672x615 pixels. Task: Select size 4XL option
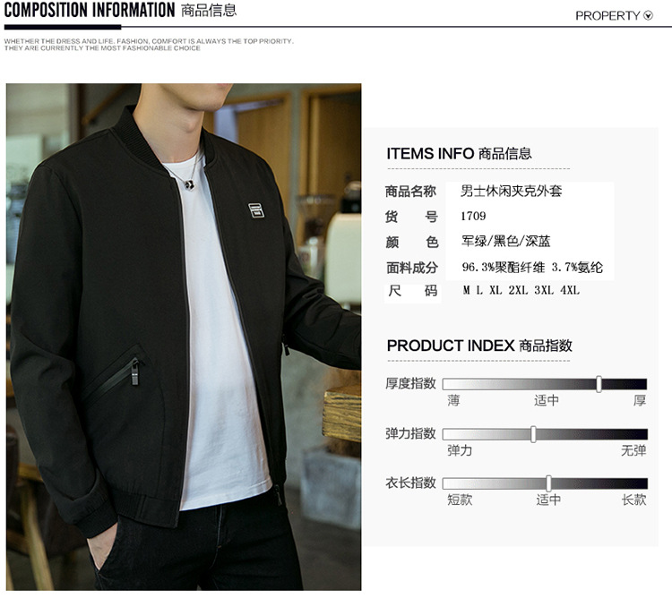point(570,290)
